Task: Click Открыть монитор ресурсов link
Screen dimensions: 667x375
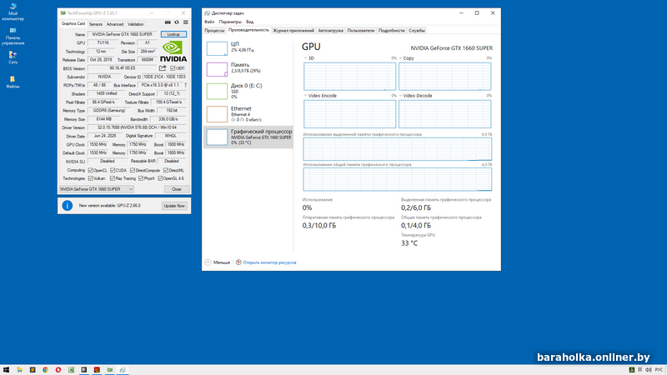Action: point(269,262)
